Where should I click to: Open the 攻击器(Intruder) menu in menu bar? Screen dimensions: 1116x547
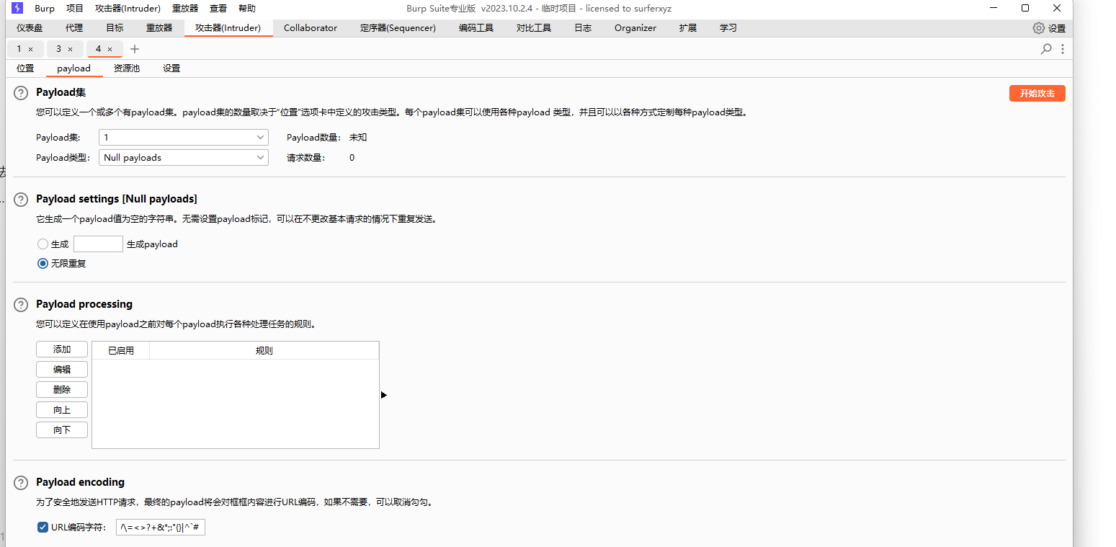click(x=128, y=9)
